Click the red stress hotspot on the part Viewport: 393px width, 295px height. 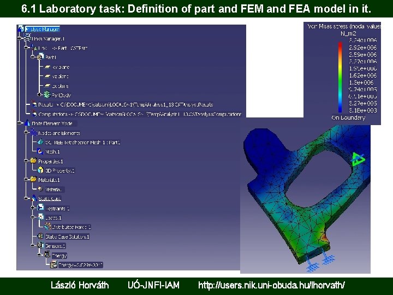pyautogui.click(x=326, y=237)
